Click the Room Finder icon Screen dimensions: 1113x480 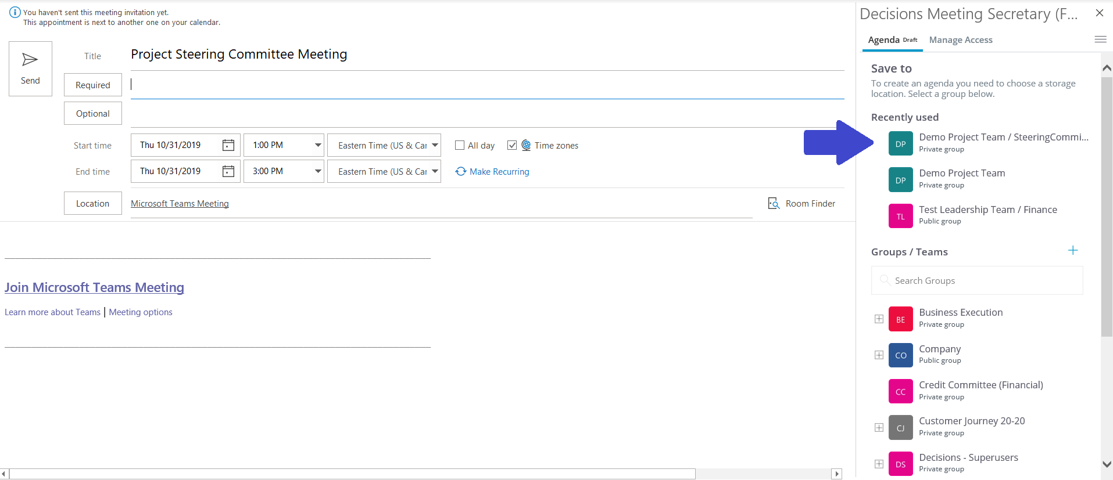pyautogui.click(x=774, y=204)
